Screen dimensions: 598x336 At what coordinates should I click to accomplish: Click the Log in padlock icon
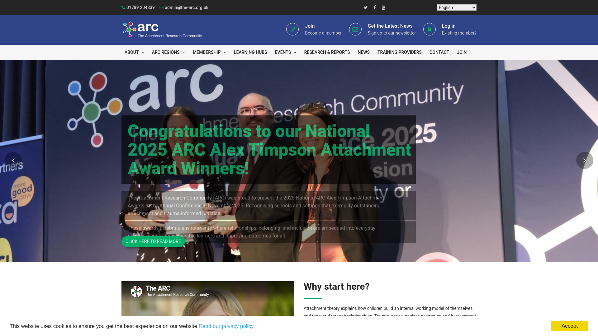point(430,29)
